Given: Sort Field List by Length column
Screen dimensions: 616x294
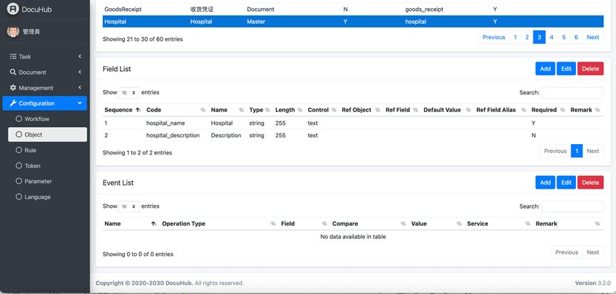Looking at the screenshot, I should [289, 110].
